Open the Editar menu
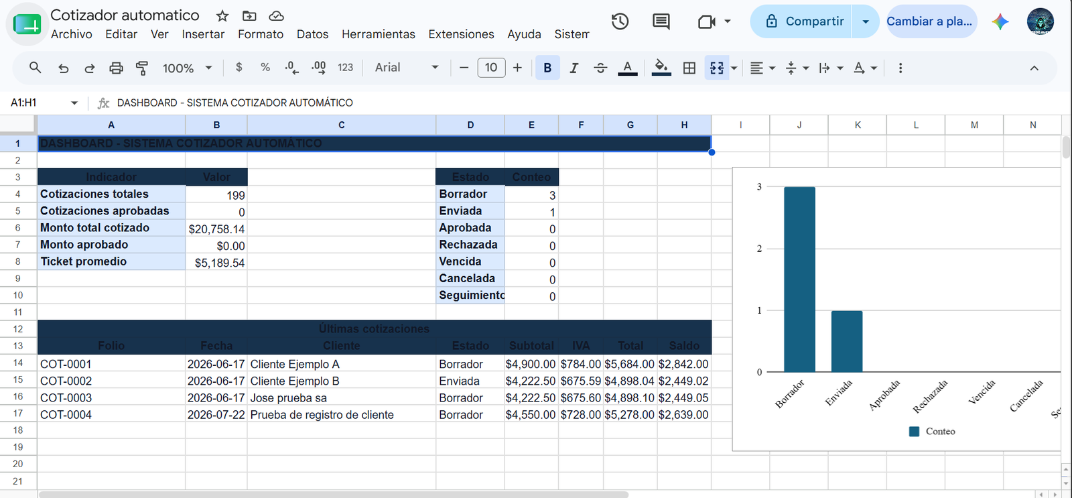Screen dimensions: 1072x498 [x=121, y=34]
